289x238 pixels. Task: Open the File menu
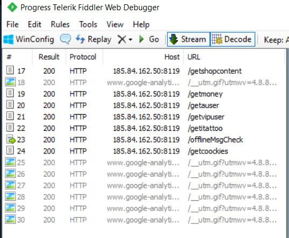(x=12, y=24)
